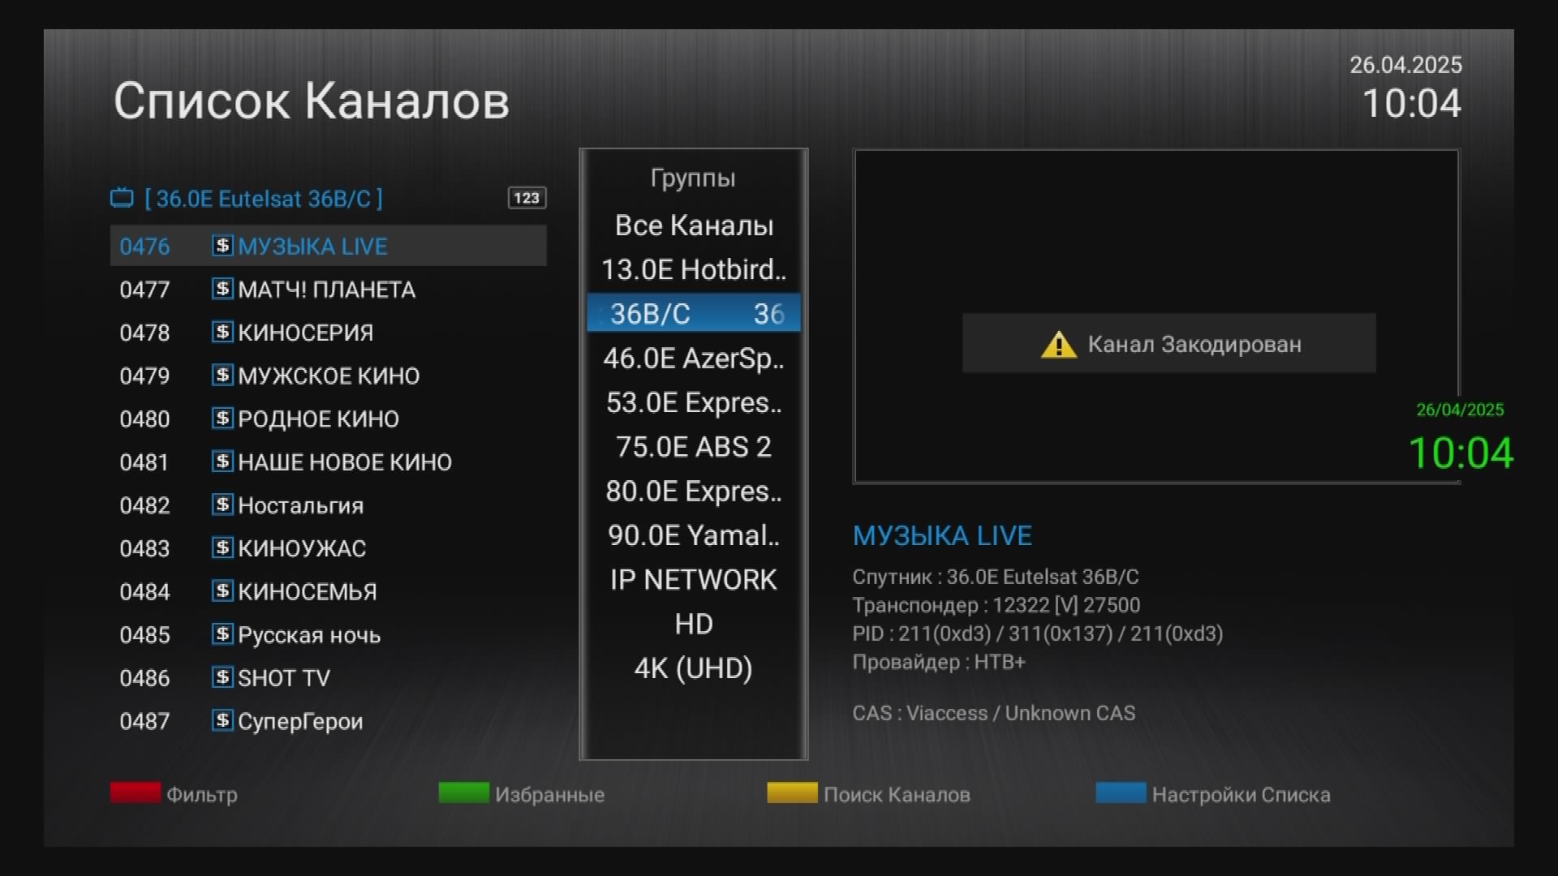
Task: Select channel Ностальгия
Action: [x=328, y=505]
